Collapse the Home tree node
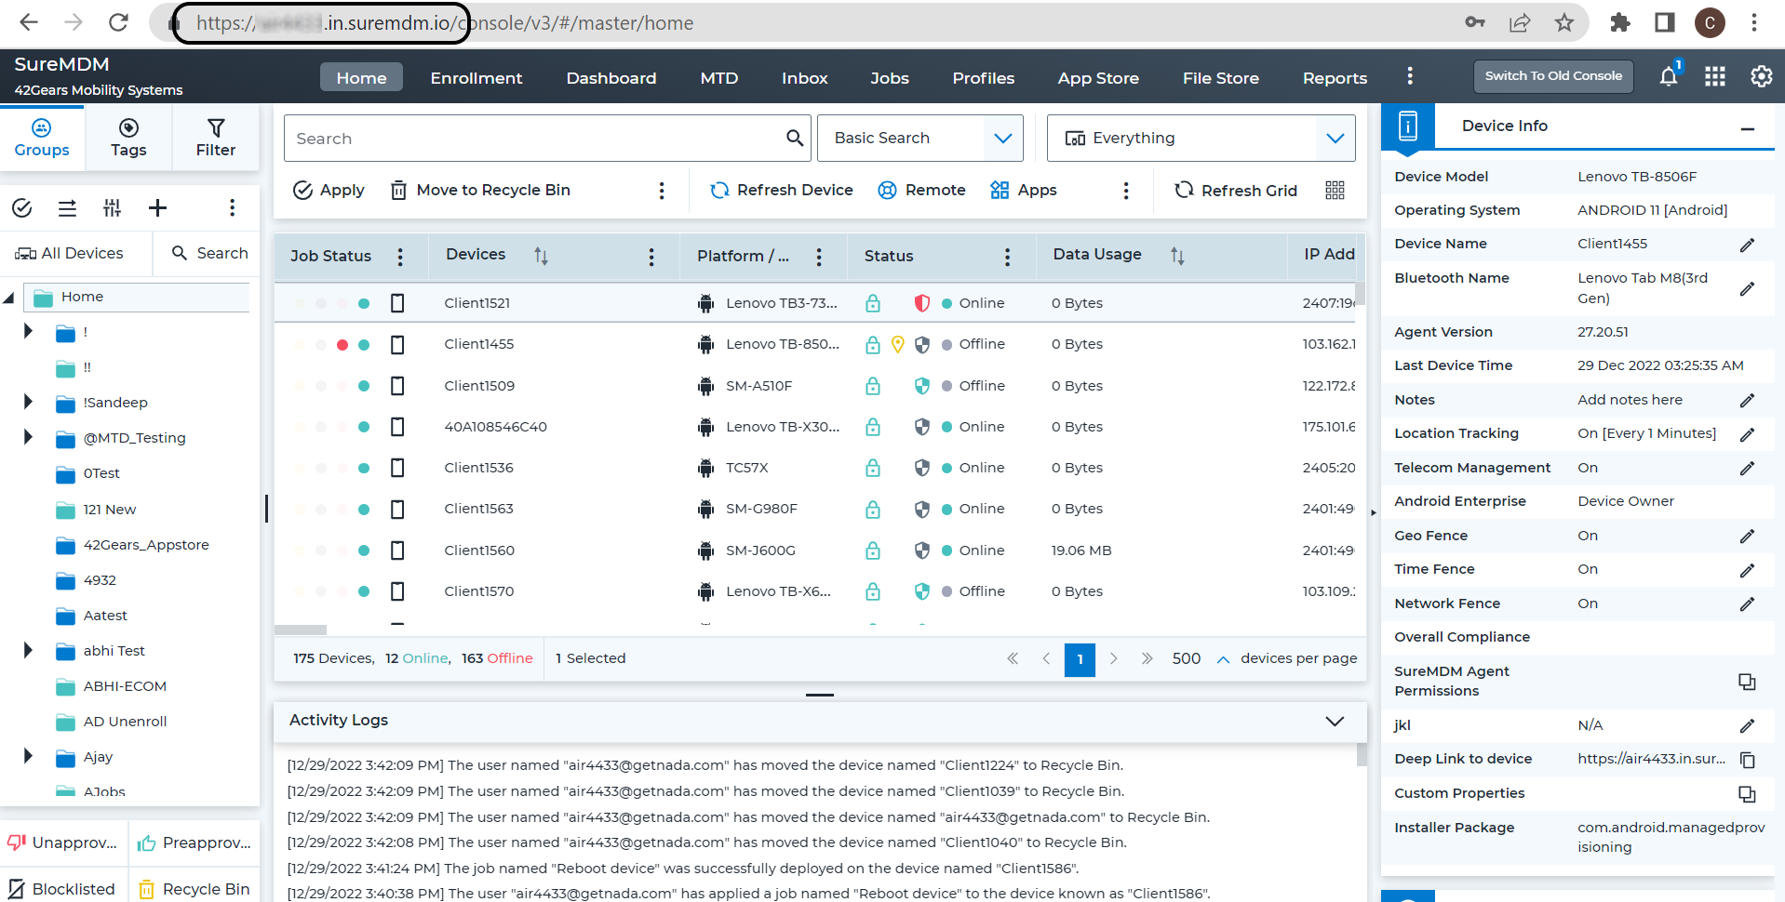 [9, 298]
